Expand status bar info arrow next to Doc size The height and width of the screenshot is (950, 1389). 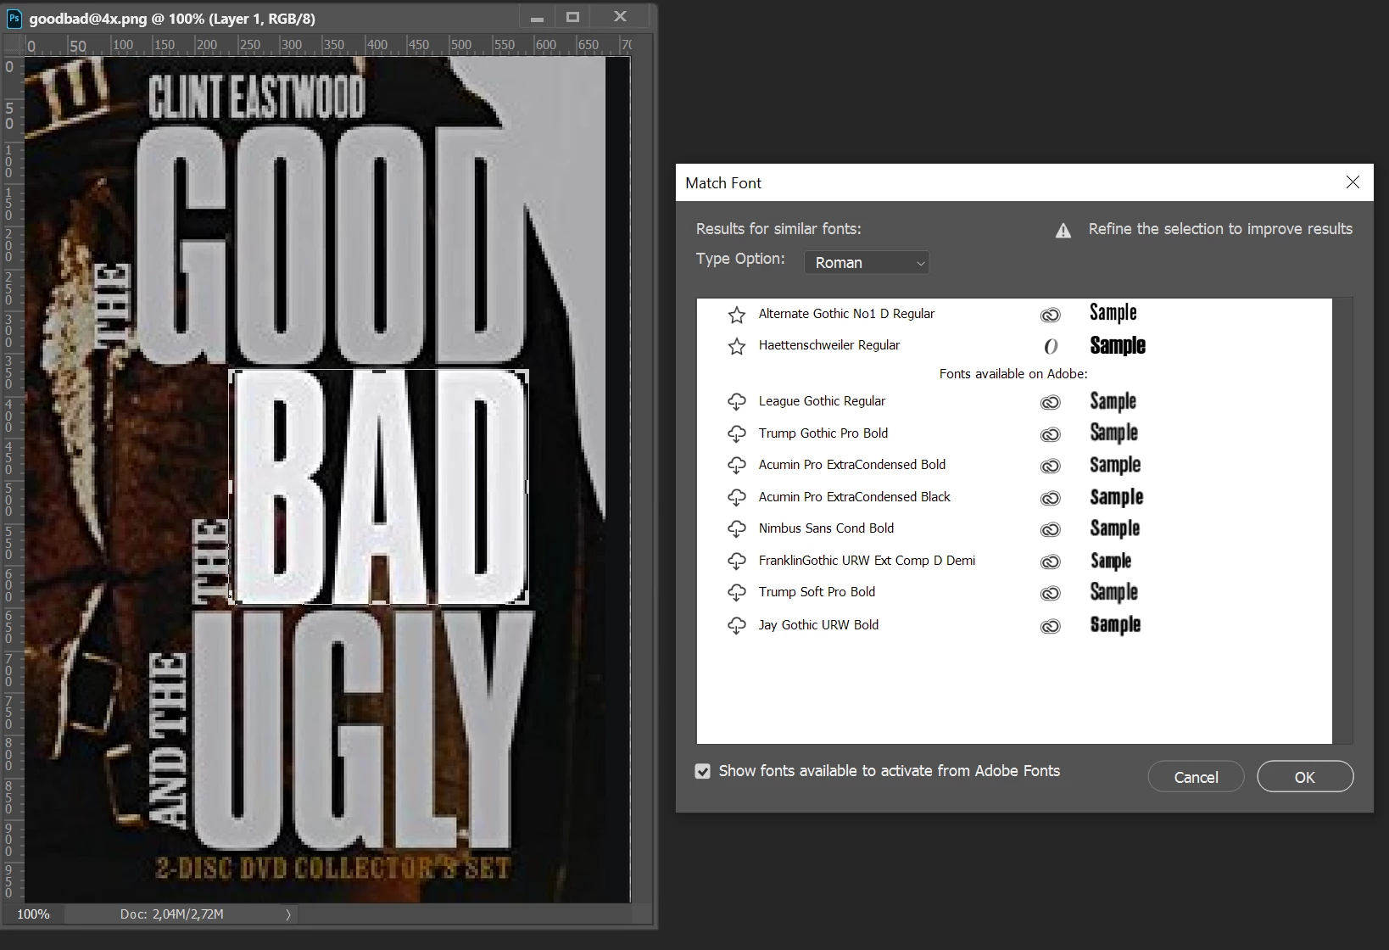pos(288,914)
